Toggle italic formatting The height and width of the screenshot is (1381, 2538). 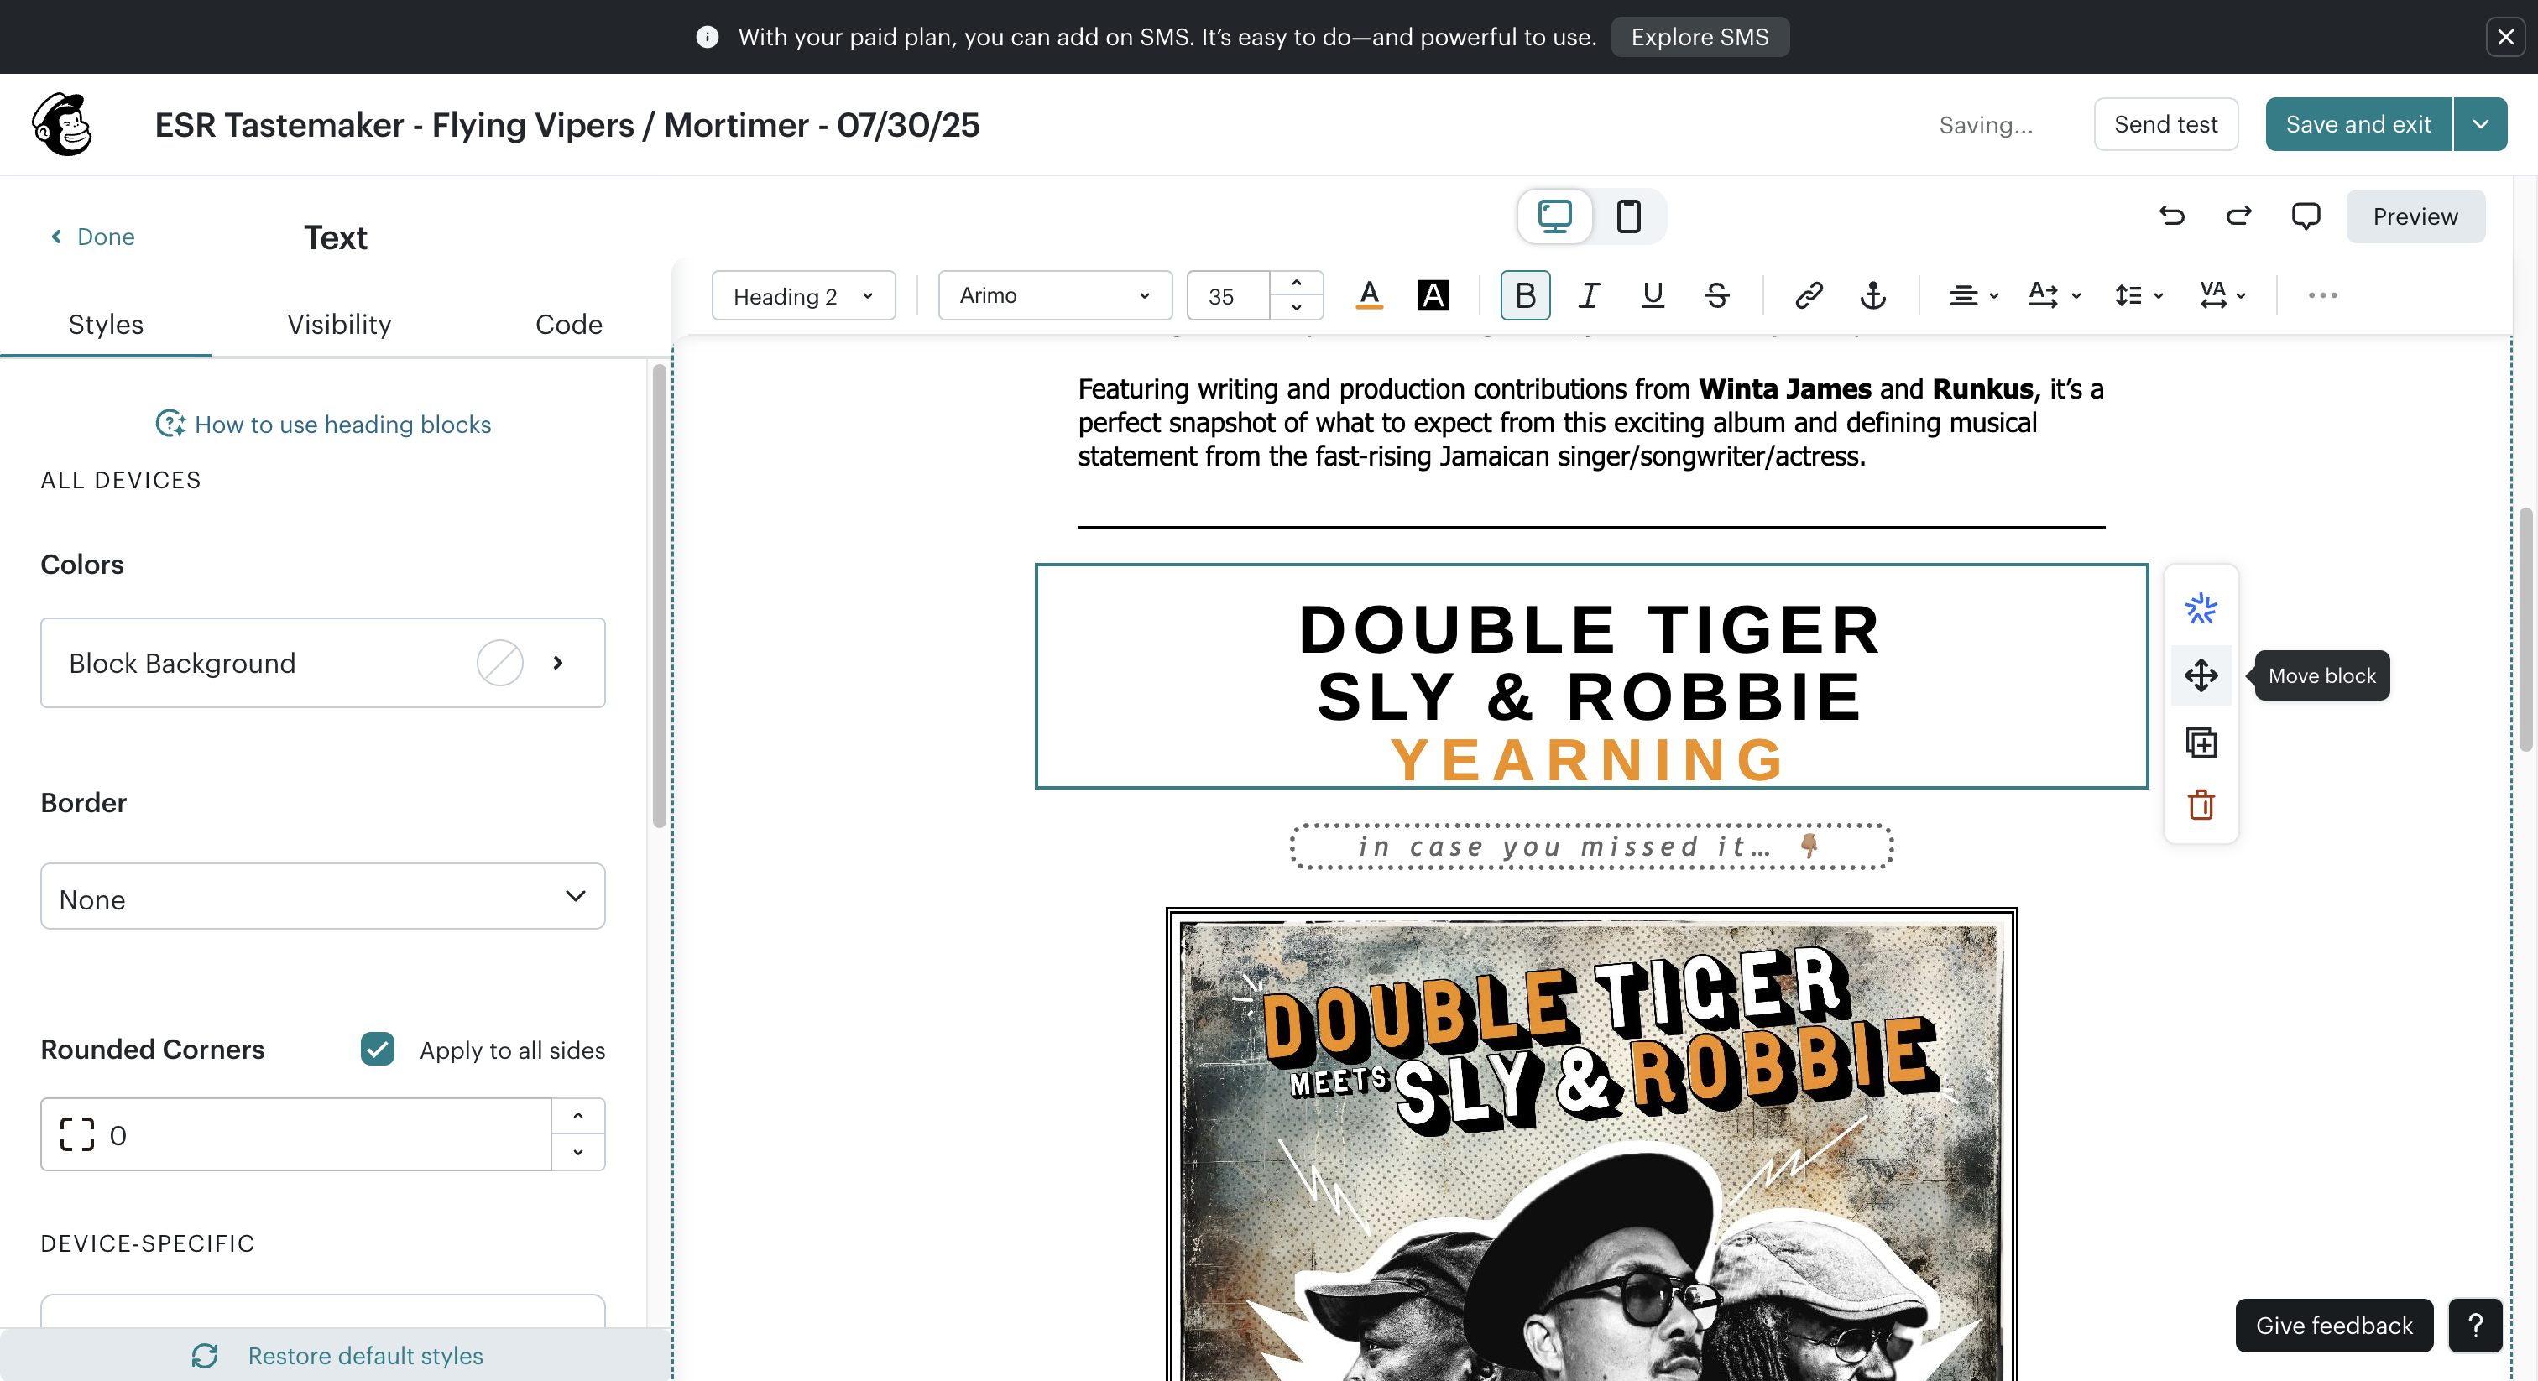tap(1588, 295)
